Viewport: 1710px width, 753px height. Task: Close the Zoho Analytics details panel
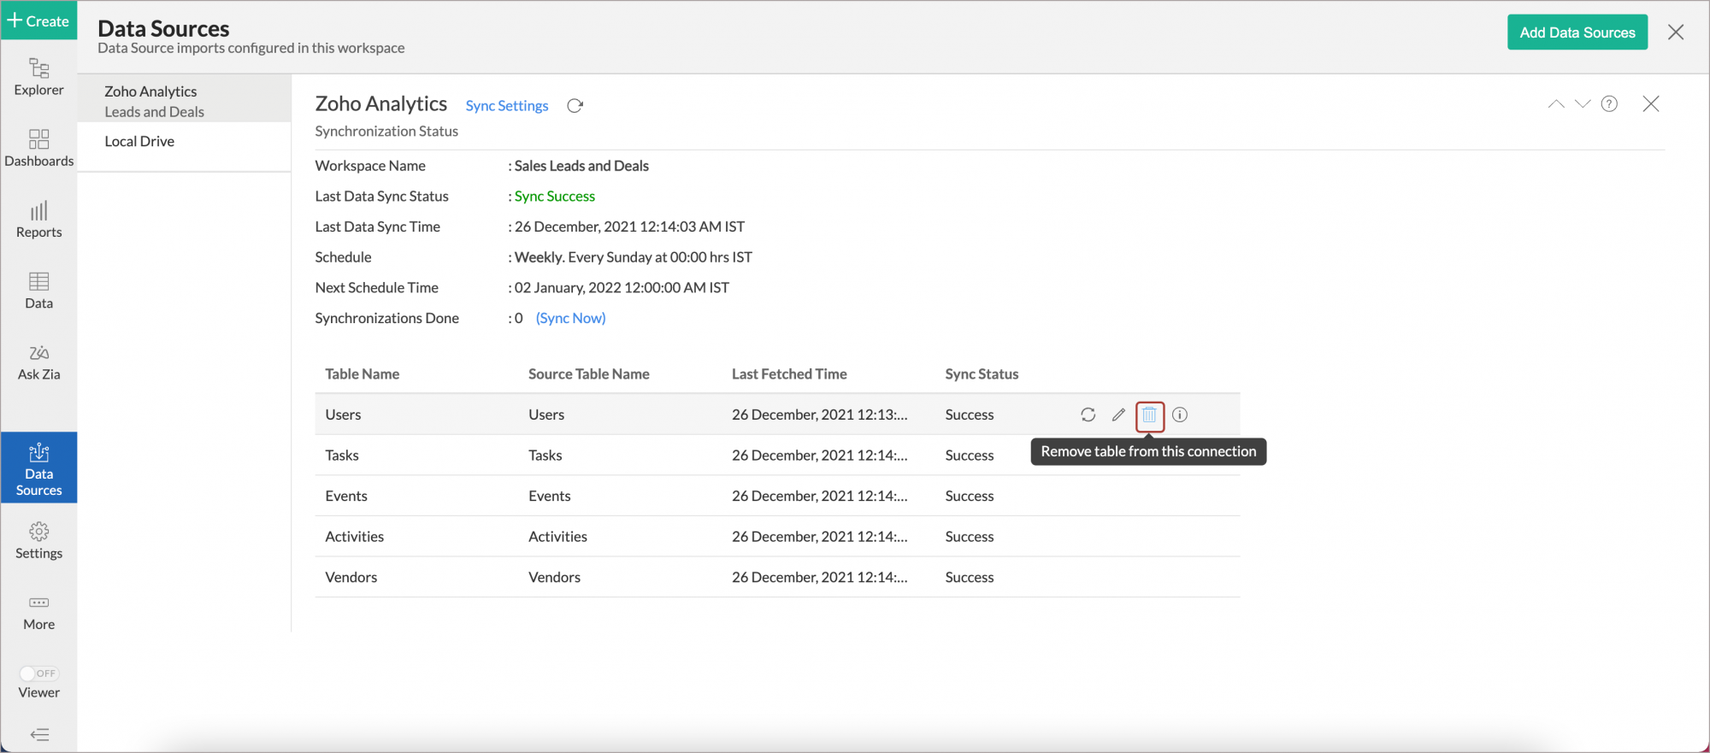click(x=1651, y=104)
